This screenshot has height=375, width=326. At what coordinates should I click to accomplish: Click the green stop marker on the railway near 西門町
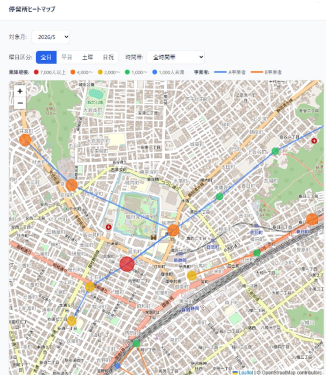(x=136, y=344)
